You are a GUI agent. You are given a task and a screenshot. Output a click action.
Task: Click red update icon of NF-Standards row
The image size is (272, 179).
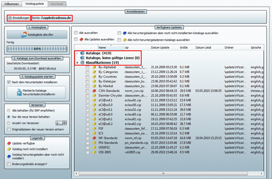(x=94, y=138)
